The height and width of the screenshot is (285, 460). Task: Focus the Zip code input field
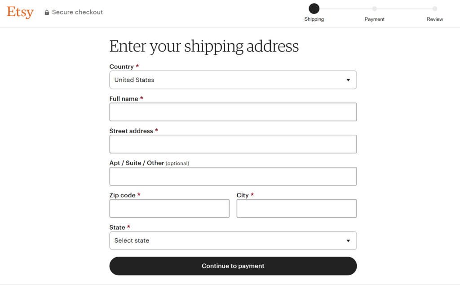click(x=169, y=209)
